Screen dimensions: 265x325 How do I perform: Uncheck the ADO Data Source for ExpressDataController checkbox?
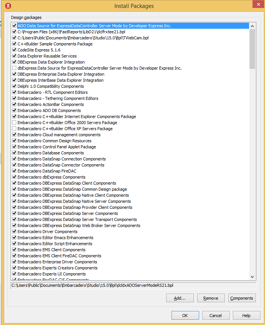pyautogui.click(x=14, y=26)
